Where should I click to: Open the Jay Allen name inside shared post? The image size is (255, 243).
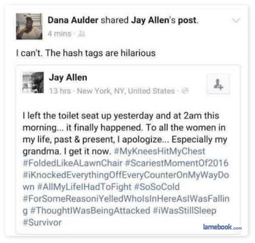68,78
